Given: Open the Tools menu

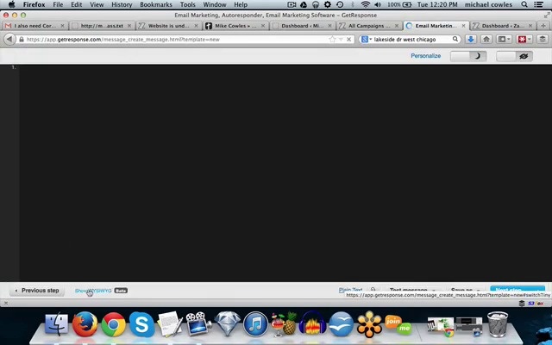Looking at the screenshot, I should click(x=188, y=4).
